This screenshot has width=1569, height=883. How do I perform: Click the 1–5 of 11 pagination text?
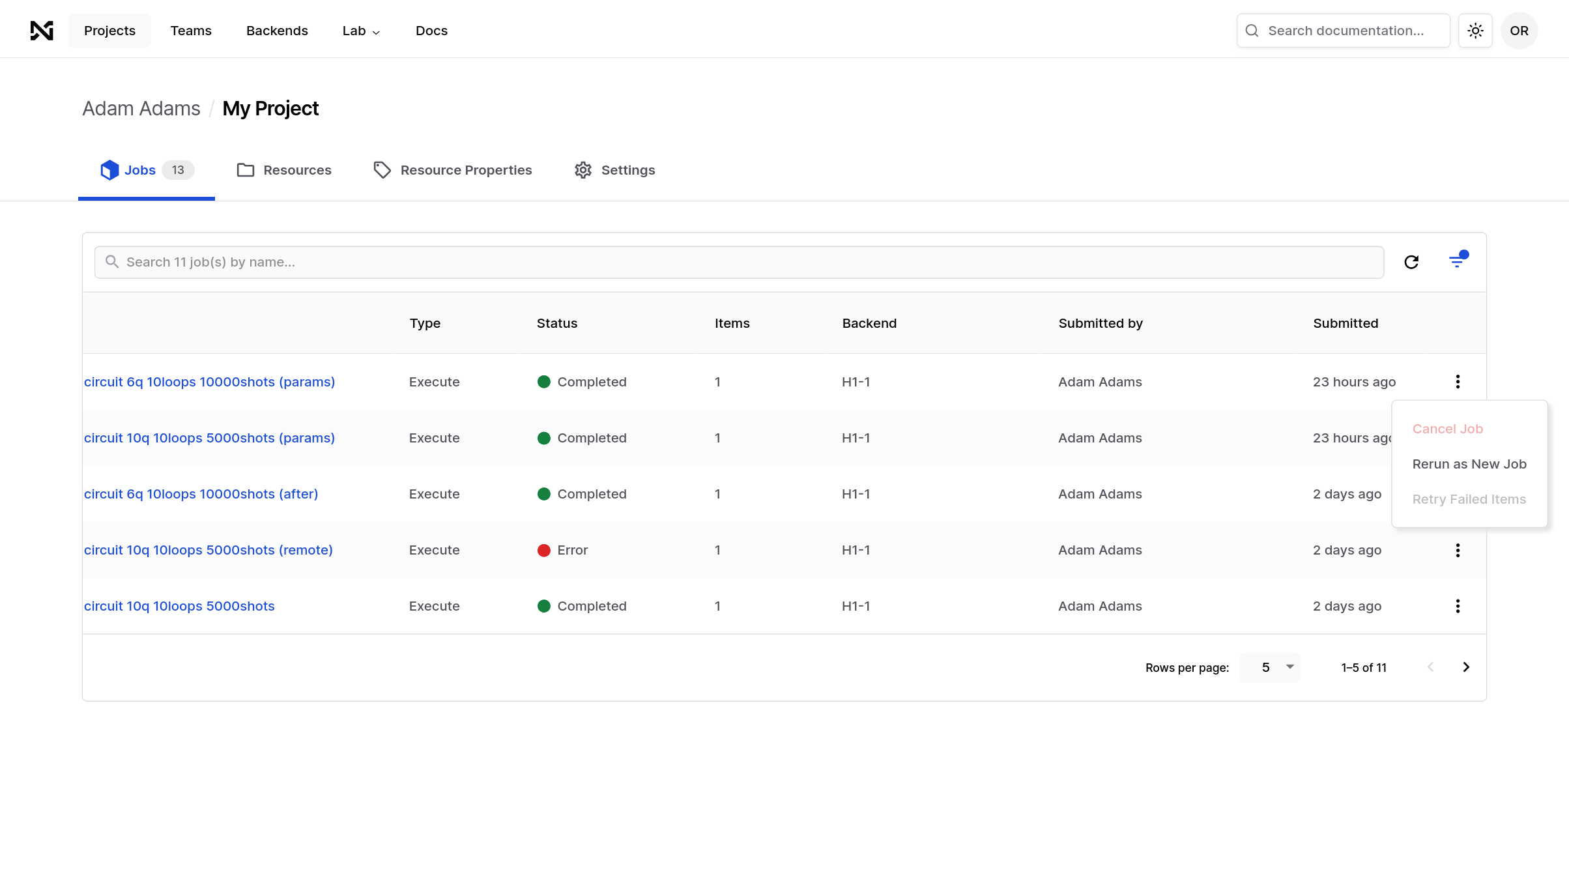pyautogui.click(x=1364, y=667)
